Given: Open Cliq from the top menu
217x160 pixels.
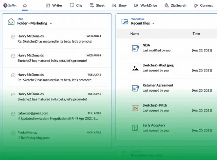Looking at the screenshot, I should click(x=79, y=5).
